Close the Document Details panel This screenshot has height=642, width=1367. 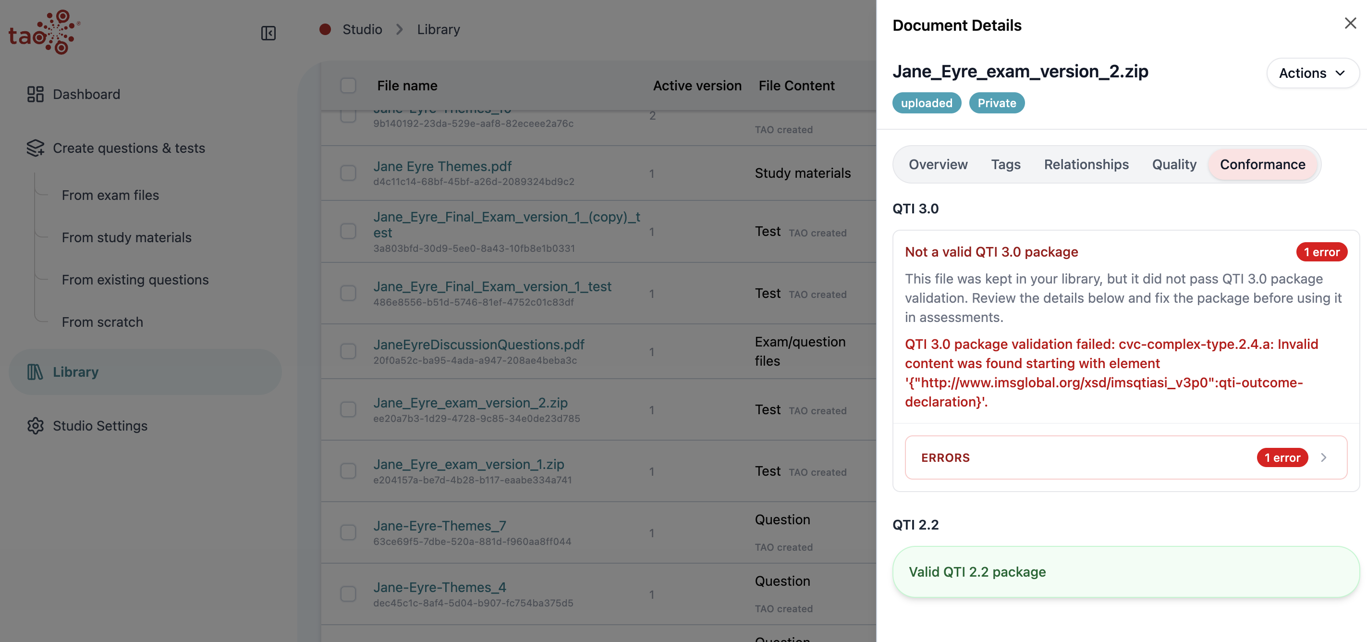[1350, 24]
